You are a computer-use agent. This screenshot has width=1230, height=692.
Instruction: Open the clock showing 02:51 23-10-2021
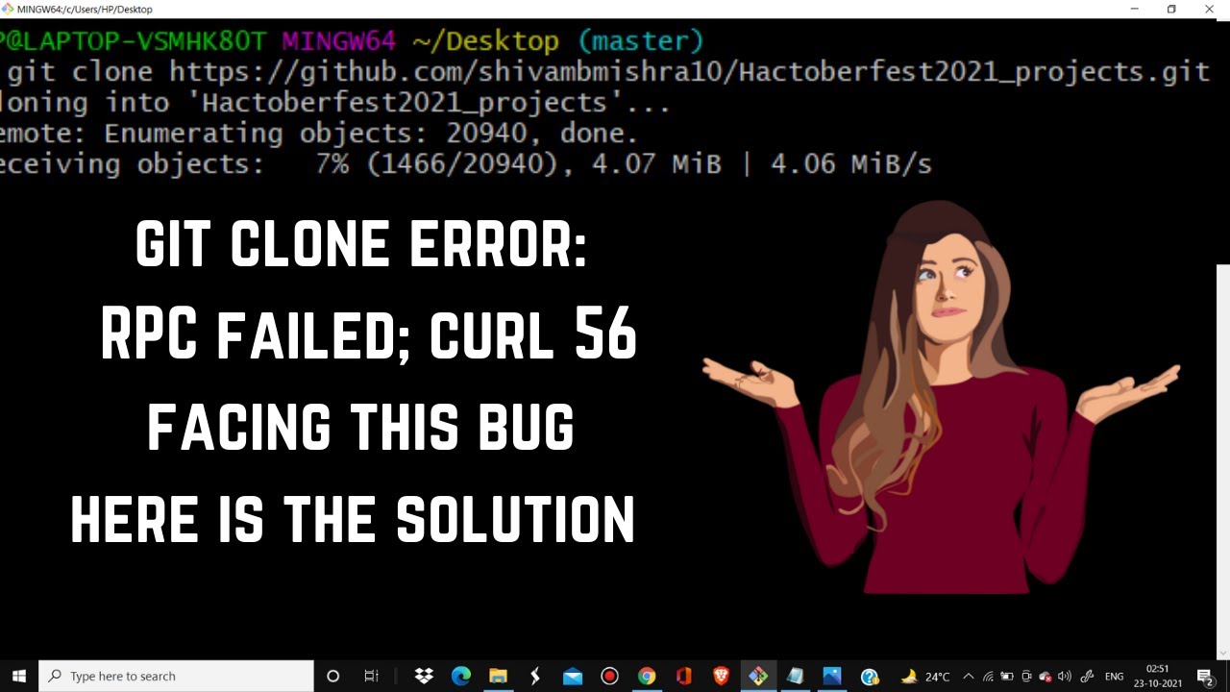click(1158, 676)
